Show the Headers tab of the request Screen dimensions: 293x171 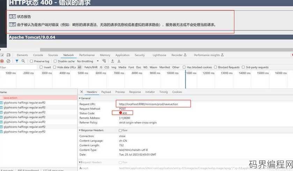pyautogui.click(x=92, y=92)
